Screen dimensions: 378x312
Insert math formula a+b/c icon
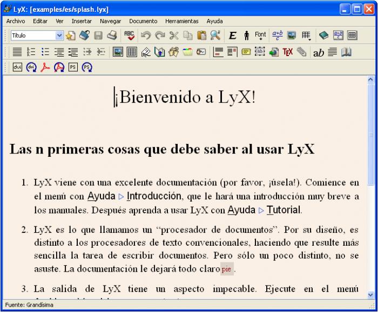pyautogui.click(x=277, y=36)
